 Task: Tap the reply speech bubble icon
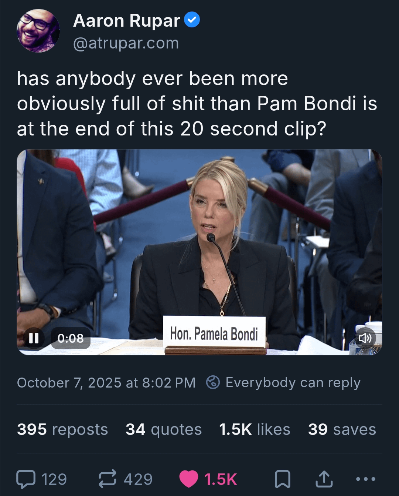[x=26, y=479]
